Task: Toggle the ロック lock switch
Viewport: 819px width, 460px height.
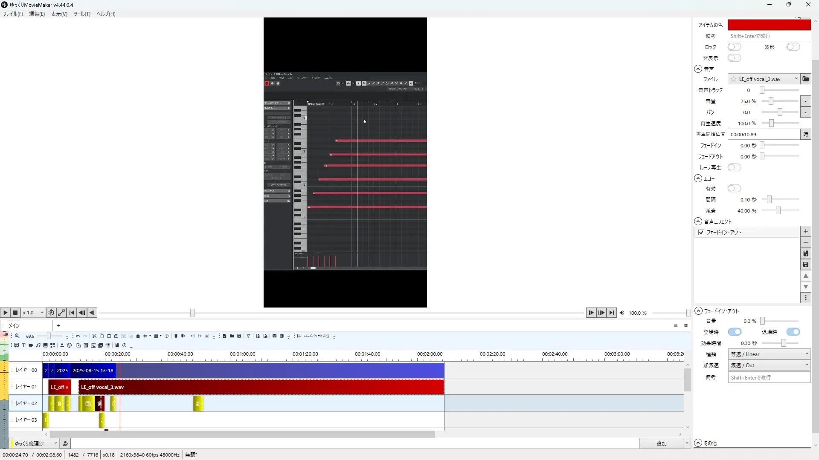Action: click(734, 47)
